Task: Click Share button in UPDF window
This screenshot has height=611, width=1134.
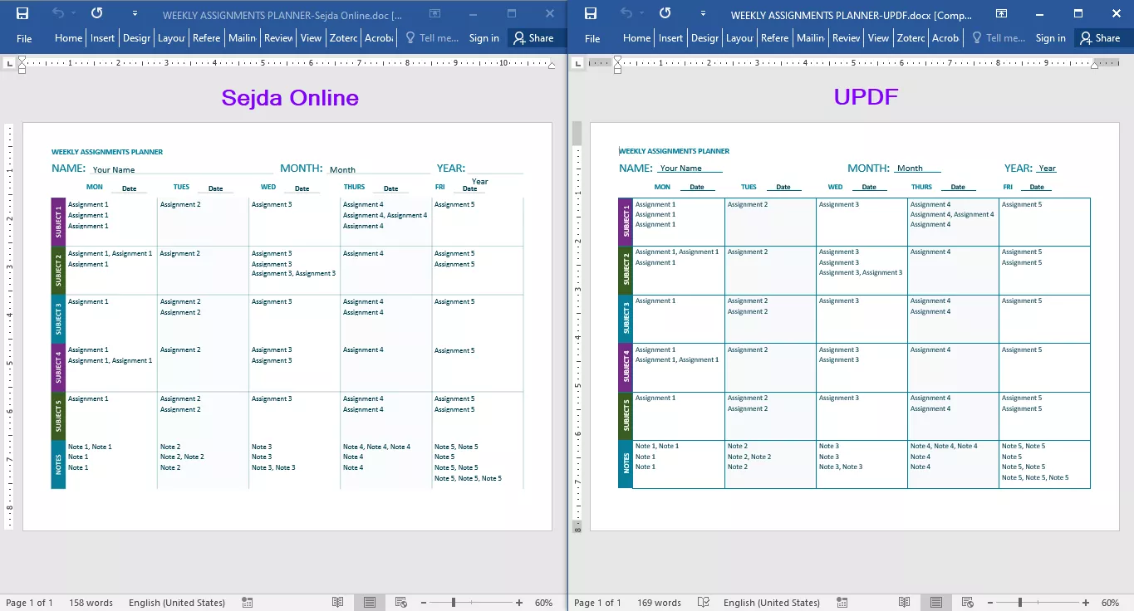Action: click(x=1100, y=38)
